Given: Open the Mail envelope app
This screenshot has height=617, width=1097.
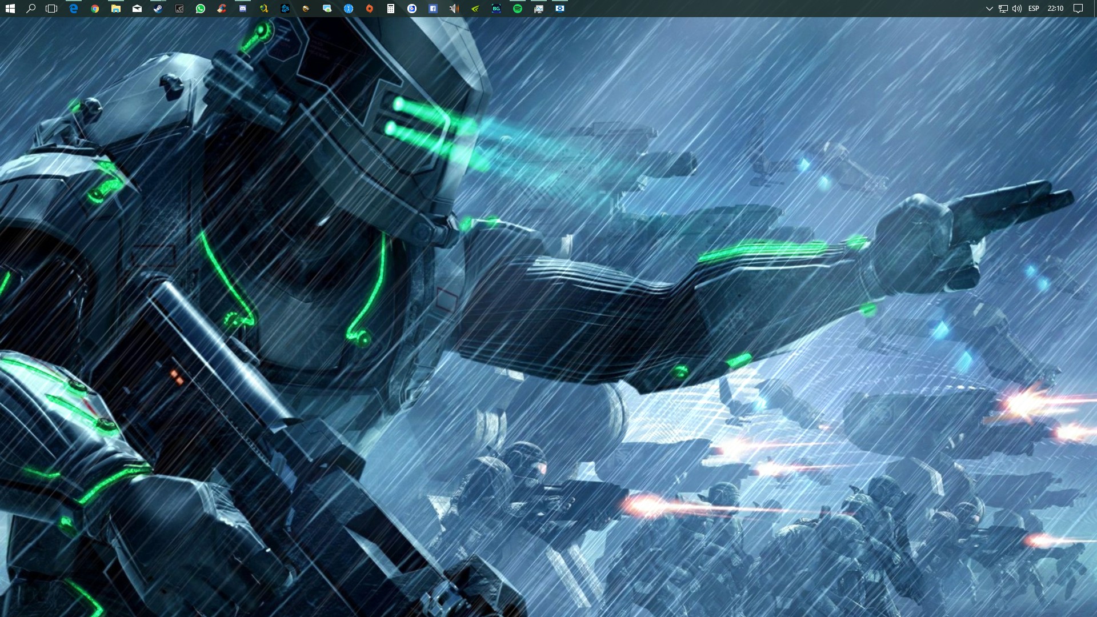Looking at the screenshot, I should 137,9.
